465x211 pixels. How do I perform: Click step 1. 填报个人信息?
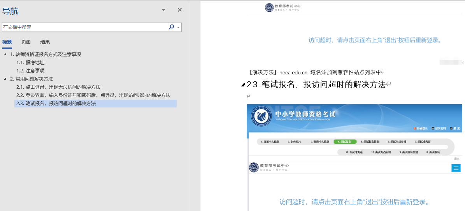[x=270, y=142]
